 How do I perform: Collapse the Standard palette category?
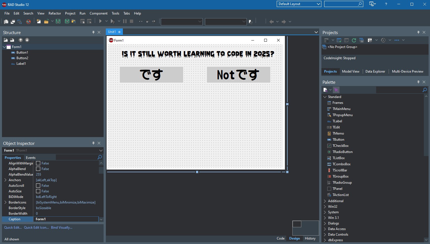click(x=325, y=97)
